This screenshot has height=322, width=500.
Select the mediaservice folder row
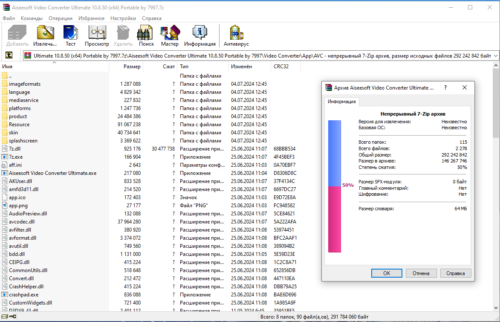pos(150,100)
